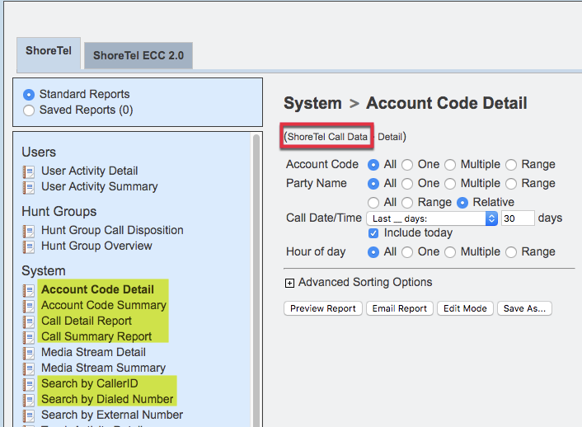Image resolution: width=582 pixels, height=427 pixels.
Task: Click report icon next to User Activity Summary
Action: pyautogui.click(x=29, y=187)
